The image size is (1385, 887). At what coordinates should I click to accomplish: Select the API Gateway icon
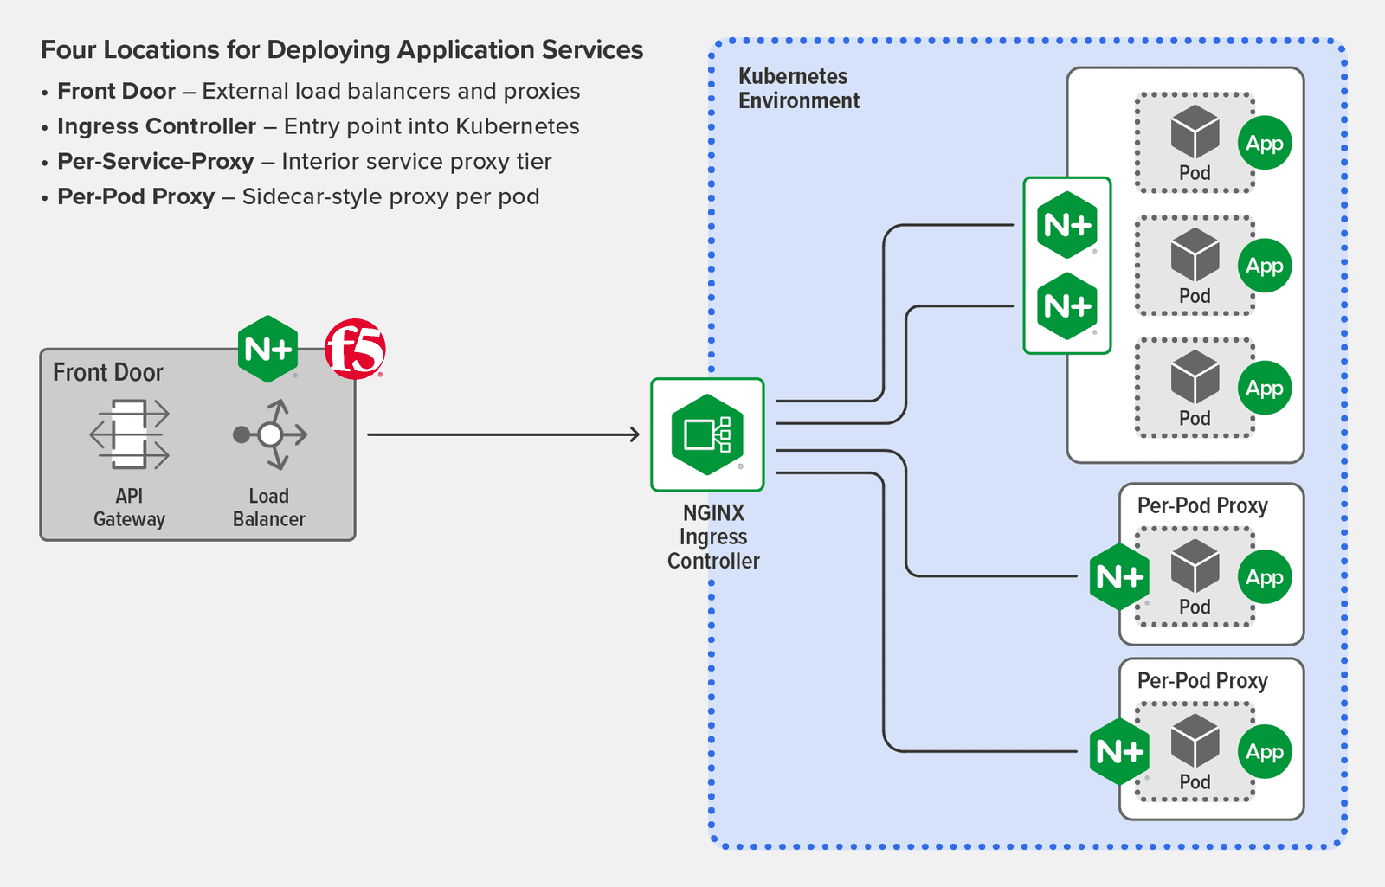(130, 435)
